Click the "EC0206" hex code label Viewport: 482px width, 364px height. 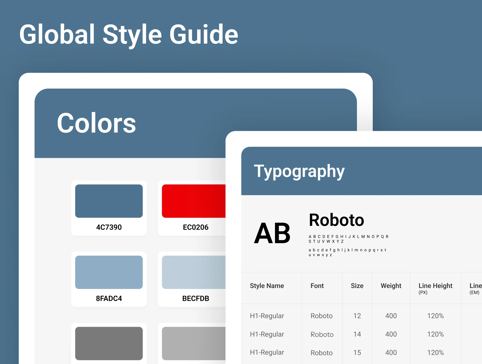195,227
